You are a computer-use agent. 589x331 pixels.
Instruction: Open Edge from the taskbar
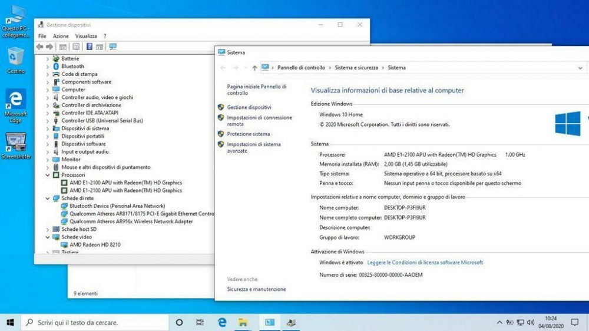click(x=222, y=322)
